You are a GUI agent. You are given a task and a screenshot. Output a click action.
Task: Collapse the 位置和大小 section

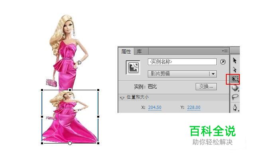122,98
